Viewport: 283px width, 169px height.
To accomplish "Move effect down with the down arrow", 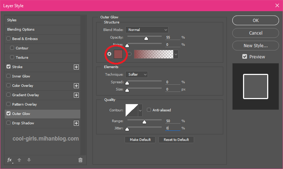I will [29, 160].
